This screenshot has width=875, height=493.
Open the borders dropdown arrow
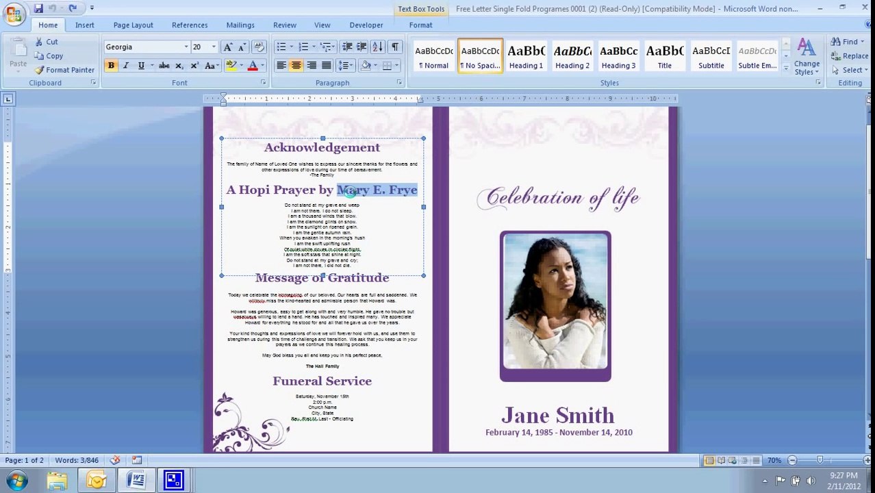tap(396, 66)
